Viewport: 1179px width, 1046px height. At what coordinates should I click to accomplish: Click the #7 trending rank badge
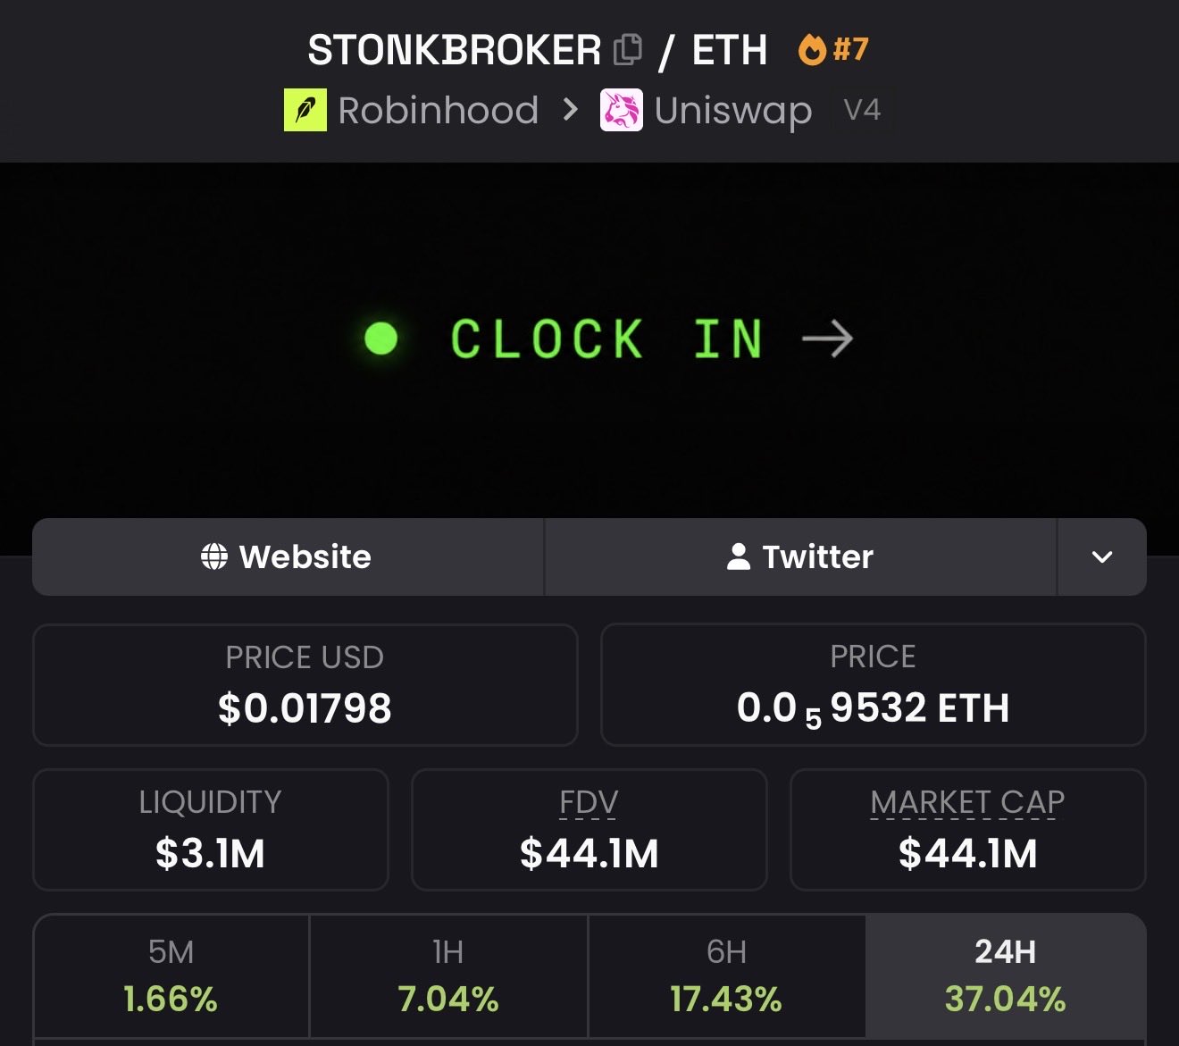click(850, 49)
